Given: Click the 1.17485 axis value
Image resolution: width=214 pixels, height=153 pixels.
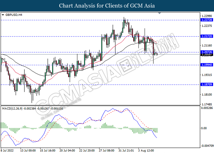Looking at the screenshot, I should [207, 105].
